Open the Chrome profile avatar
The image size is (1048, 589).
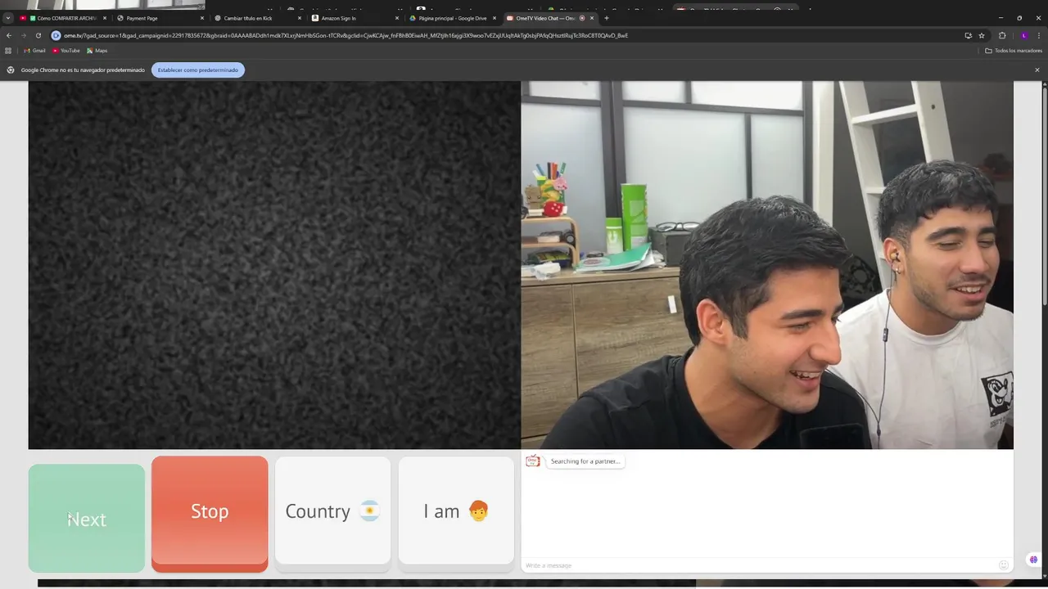(x=1023, y=35)
